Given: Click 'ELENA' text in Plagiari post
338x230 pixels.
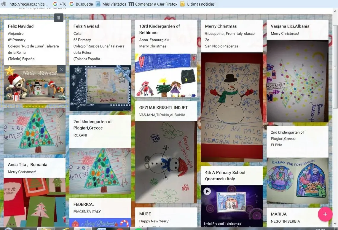Looking at the screenshot, I should pos(276,145).
